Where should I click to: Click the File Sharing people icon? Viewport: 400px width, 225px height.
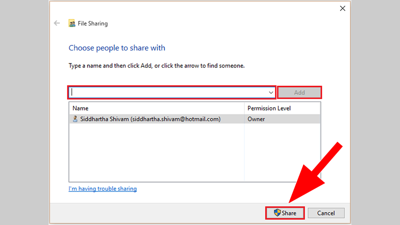[x=72, y=23]
